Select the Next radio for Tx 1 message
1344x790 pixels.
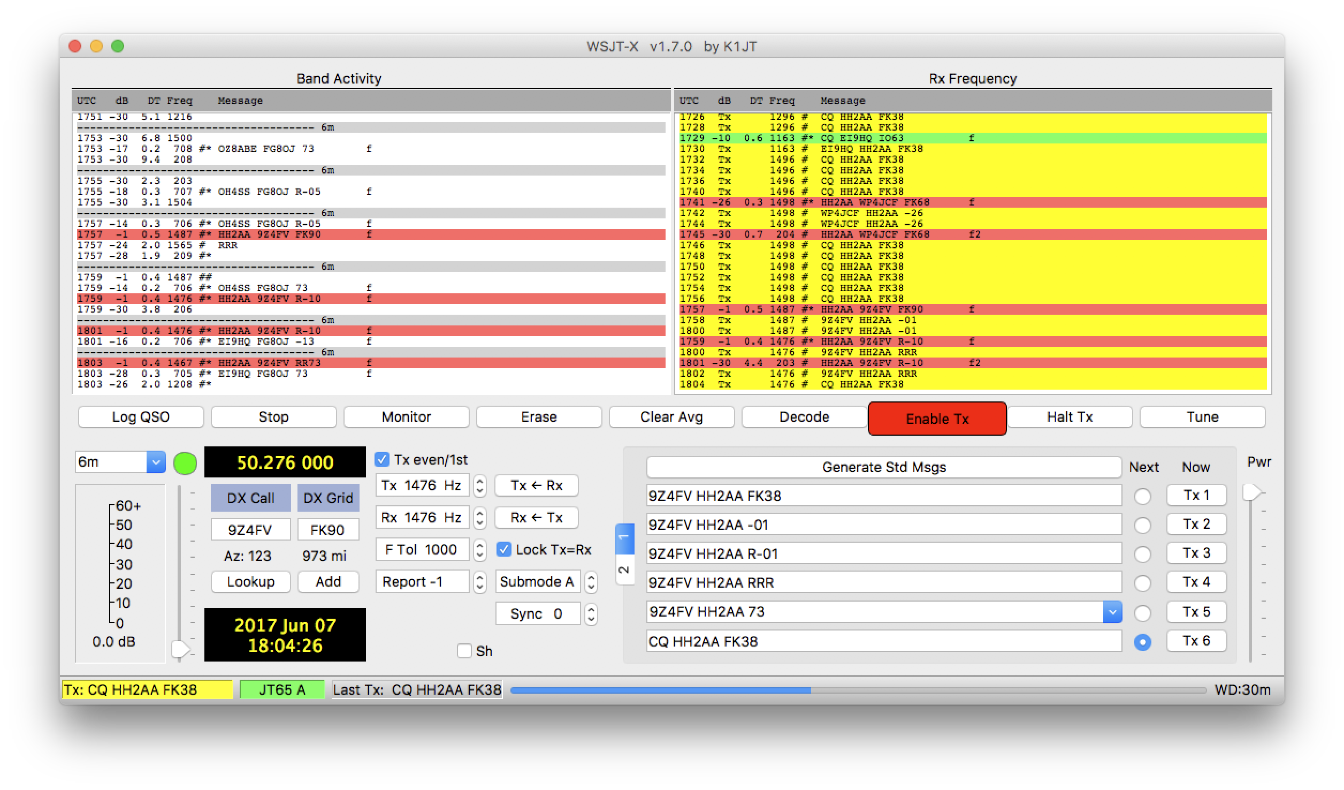click(1142, 497)
